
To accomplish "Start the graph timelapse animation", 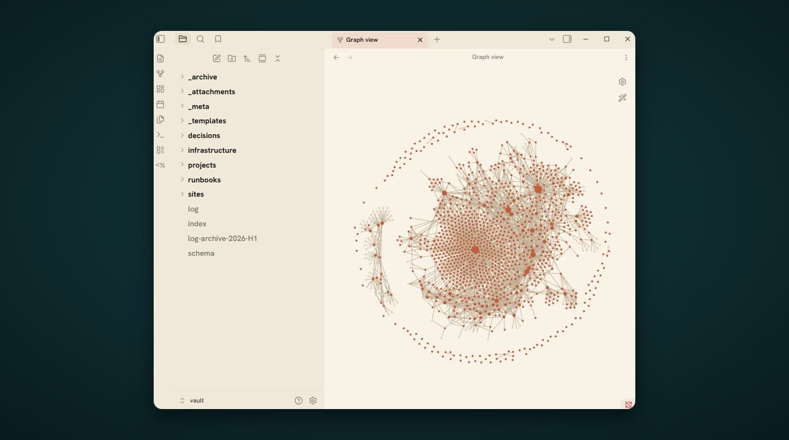I will (x=622, y=98).
